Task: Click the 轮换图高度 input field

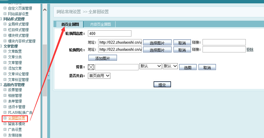Action: 110,33
